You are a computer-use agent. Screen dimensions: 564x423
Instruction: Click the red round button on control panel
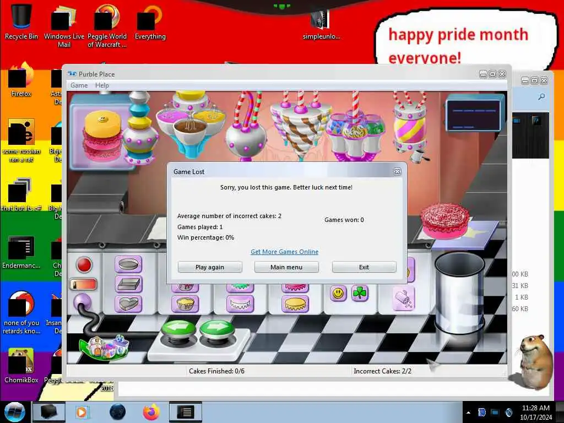click(84, 265)
